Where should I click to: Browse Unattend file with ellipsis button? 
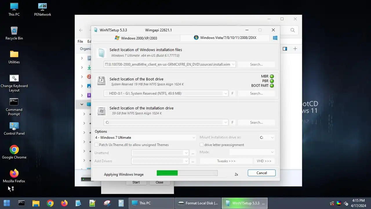(x=193, y=153)
